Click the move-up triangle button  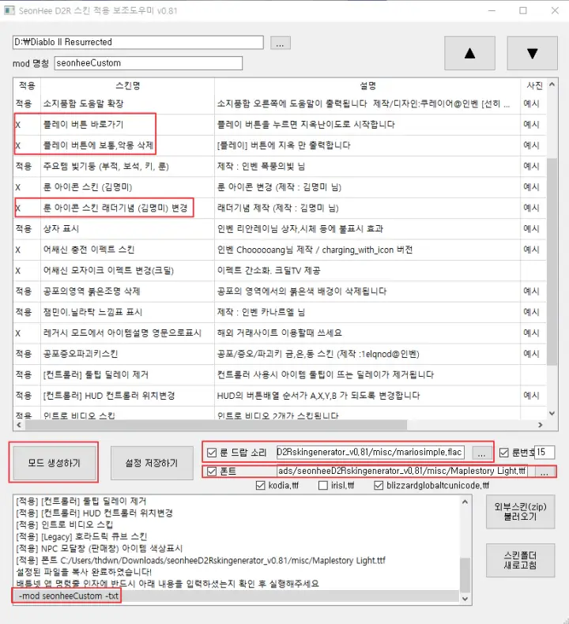469,54
